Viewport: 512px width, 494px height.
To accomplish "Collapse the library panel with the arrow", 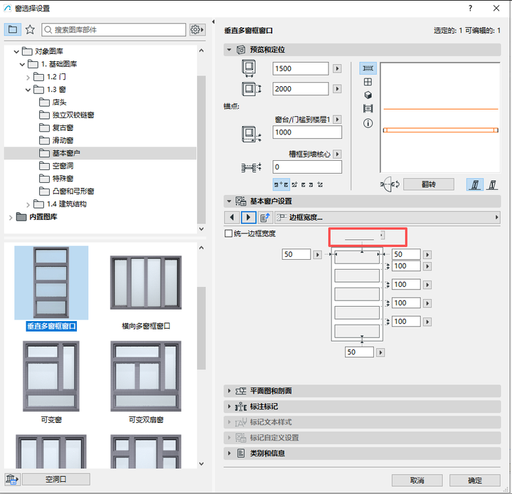I will (213, 22).
